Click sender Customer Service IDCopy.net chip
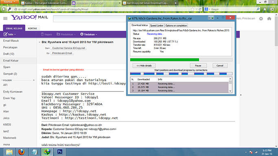The width and height of the screenshot is (278, 156). tap(69, 48)
